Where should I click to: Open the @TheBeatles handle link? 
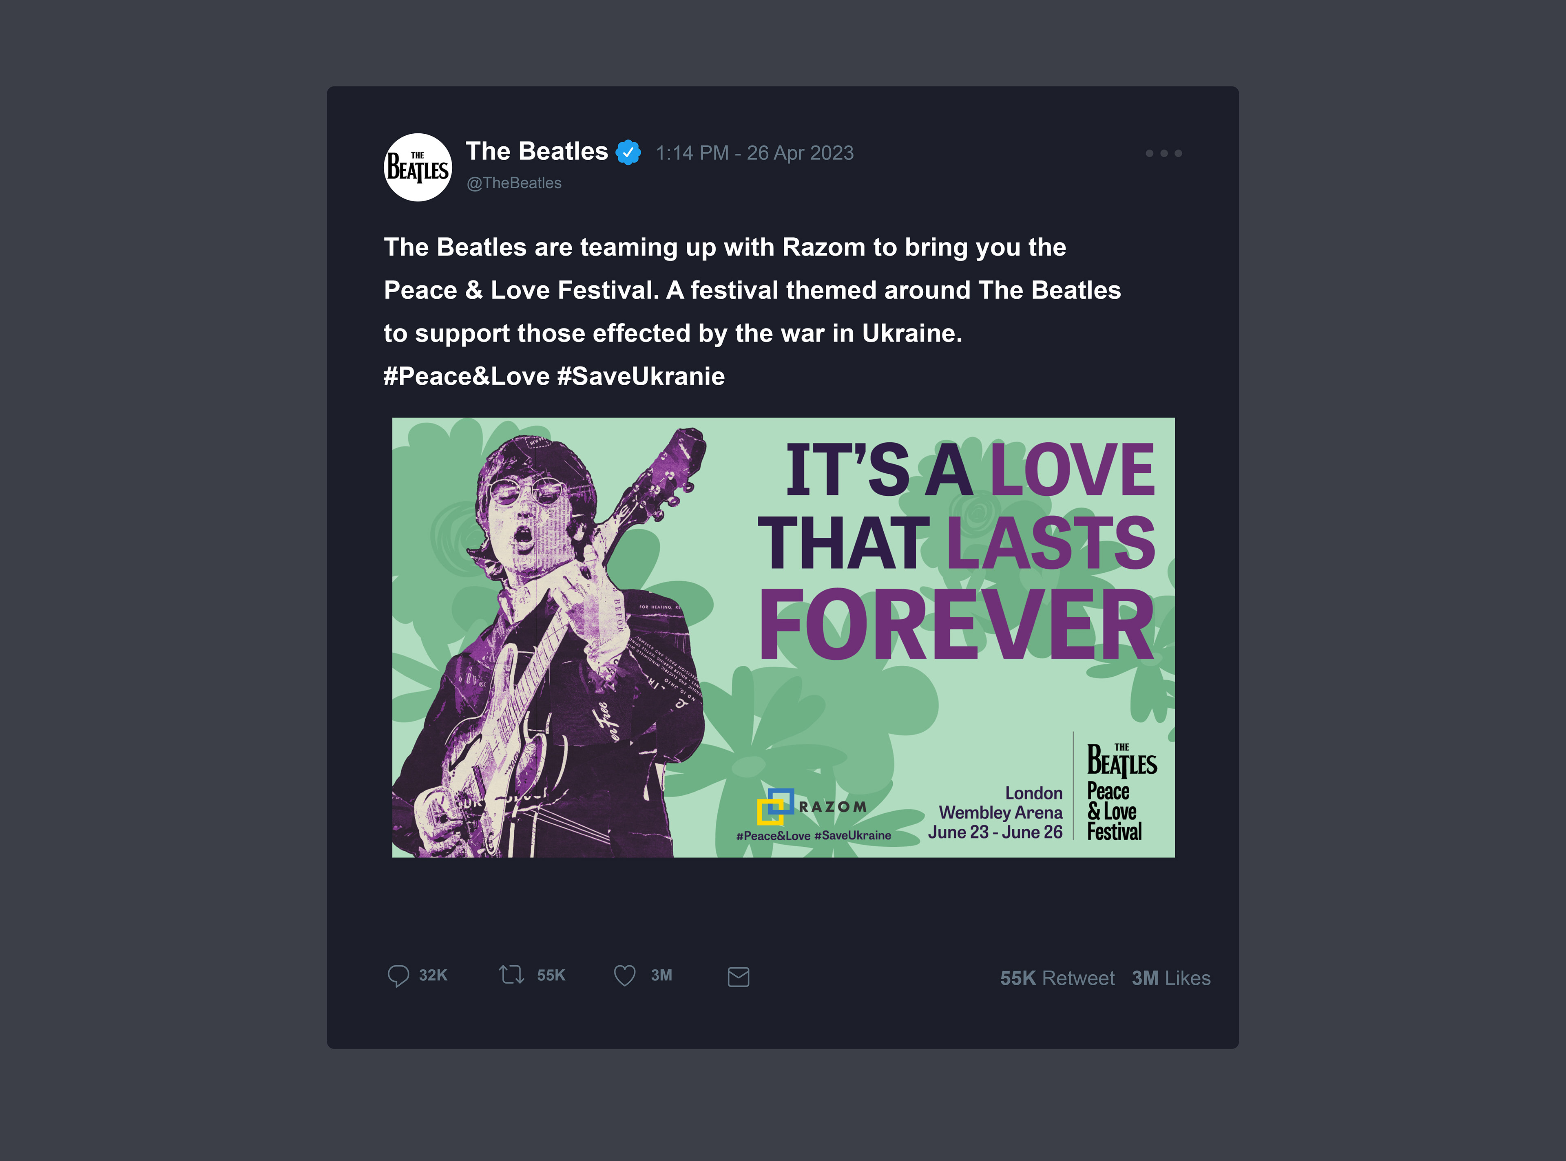514,183
